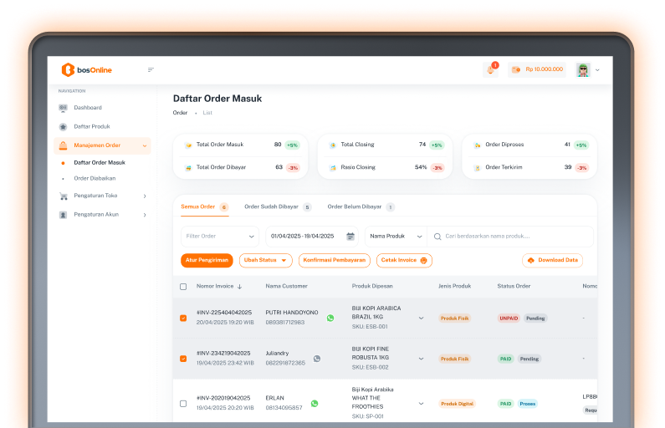Open the Ubah Status dropdown button
Image resolution: width=665 pixels, height=428 pixels.
click(265, 260)
